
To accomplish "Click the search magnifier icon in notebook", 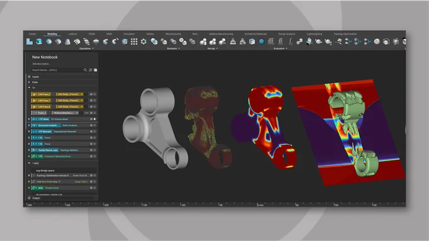I will [x=85, y=70].
